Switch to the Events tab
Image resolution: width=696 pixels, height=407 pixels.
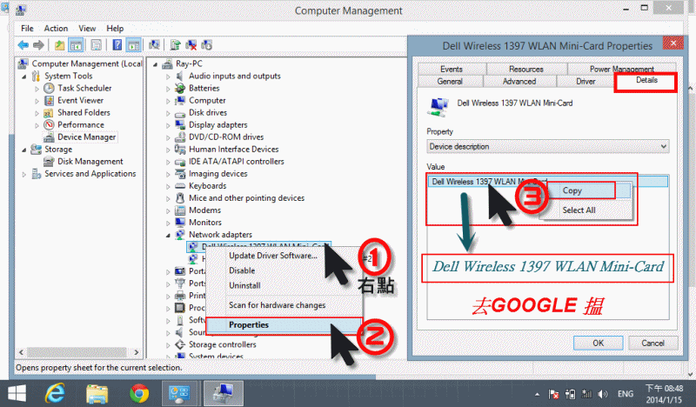tap(452, 69)
